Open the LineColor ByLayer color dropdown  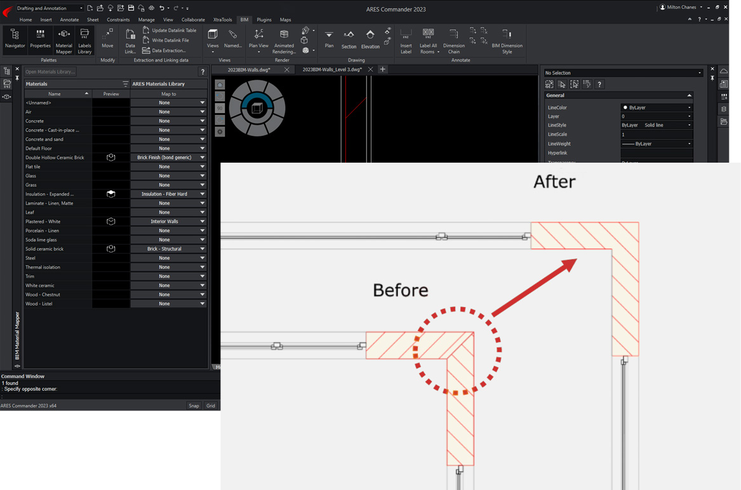click(x=657, y=107)
